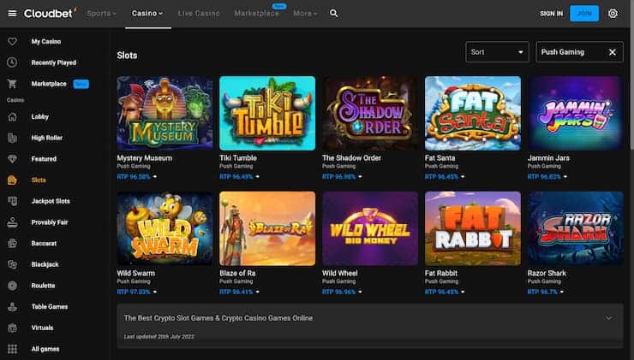The width and height of the screenshot is (634, 360).
Task: Open Blaze of Ra title link
Action: tap(237, 273)
